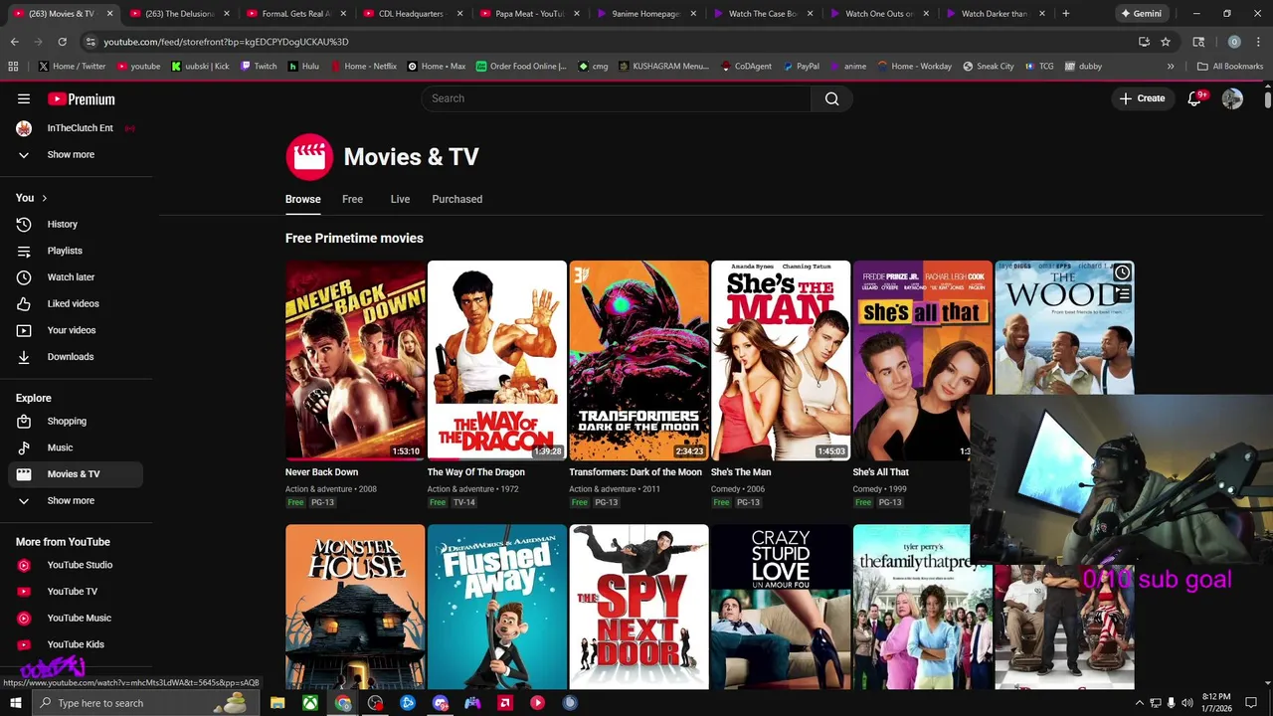1273x716 pixels.
Task: Open the account avatar menu
Action: tap(1232, 98)
